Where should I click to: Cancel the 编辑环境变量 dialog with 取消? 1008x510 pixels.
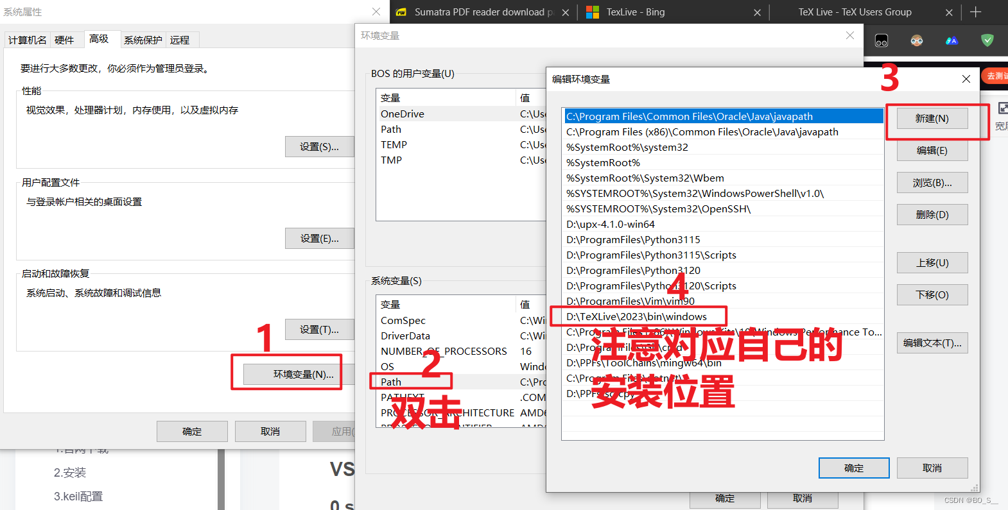click(932, 468)
